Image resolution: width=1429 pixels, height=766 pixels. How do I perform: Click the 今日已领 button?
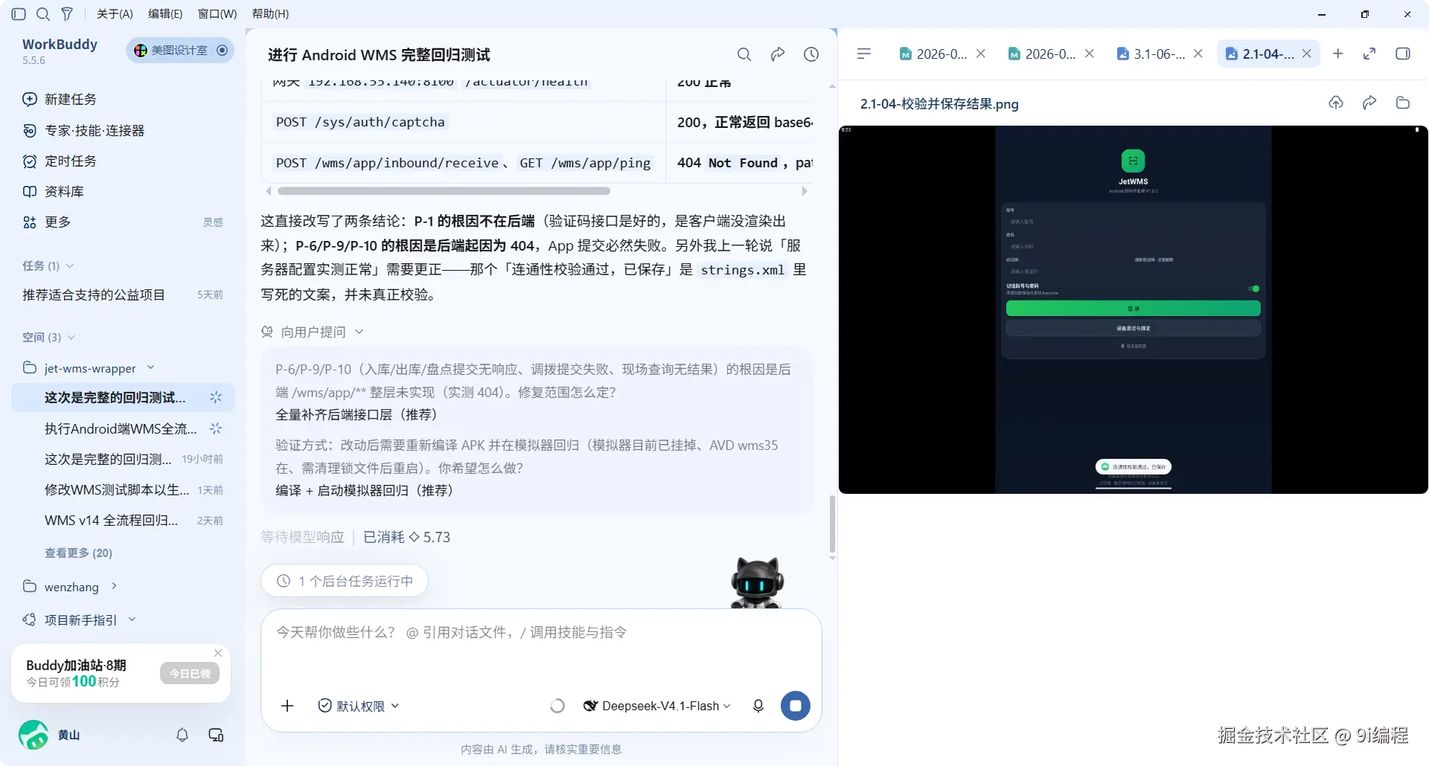pos(190,673)
